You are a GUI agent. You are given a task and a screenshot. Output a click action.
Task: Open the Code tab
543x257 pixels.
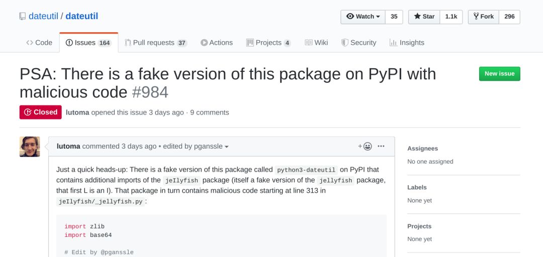[39, 43]
